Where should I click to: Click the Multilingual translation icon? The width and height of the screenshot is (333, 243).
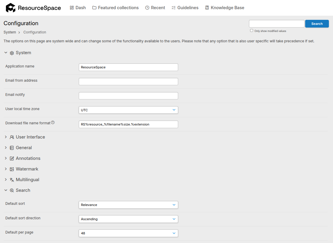click(x=12, y=180)
